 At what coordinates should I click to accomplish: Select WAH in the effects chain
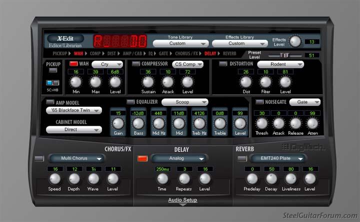(78, 53)
